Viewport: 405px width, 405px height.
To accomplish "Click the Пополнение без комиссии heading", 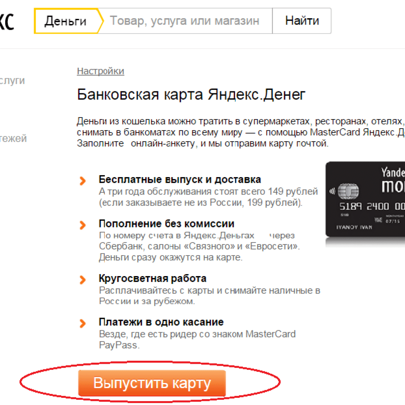I will [167, 224].
